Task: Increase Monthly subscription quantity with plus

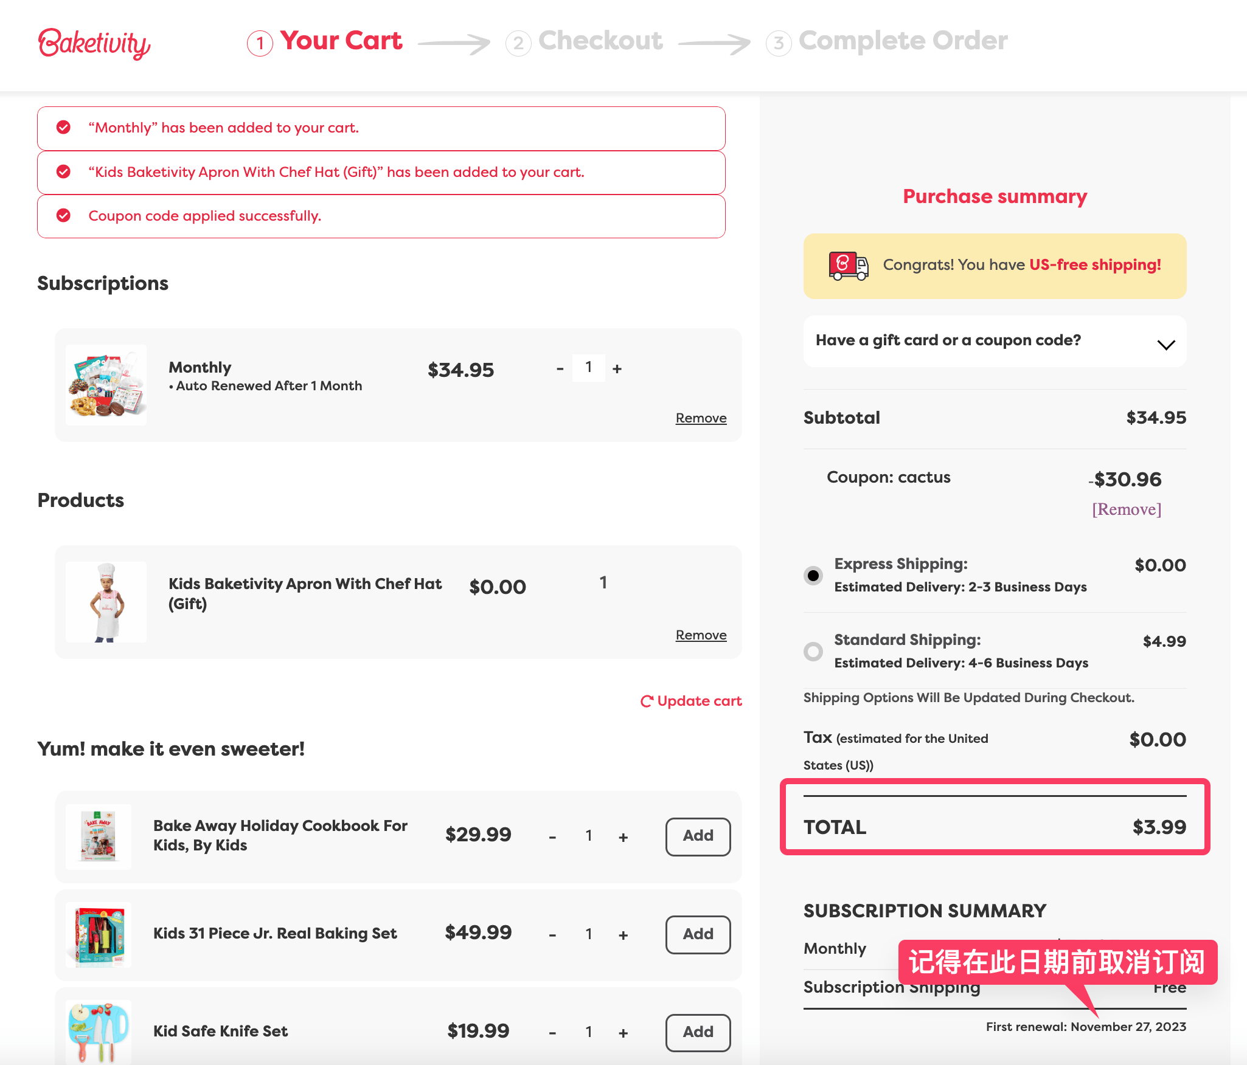Action: tap(617, 369)
